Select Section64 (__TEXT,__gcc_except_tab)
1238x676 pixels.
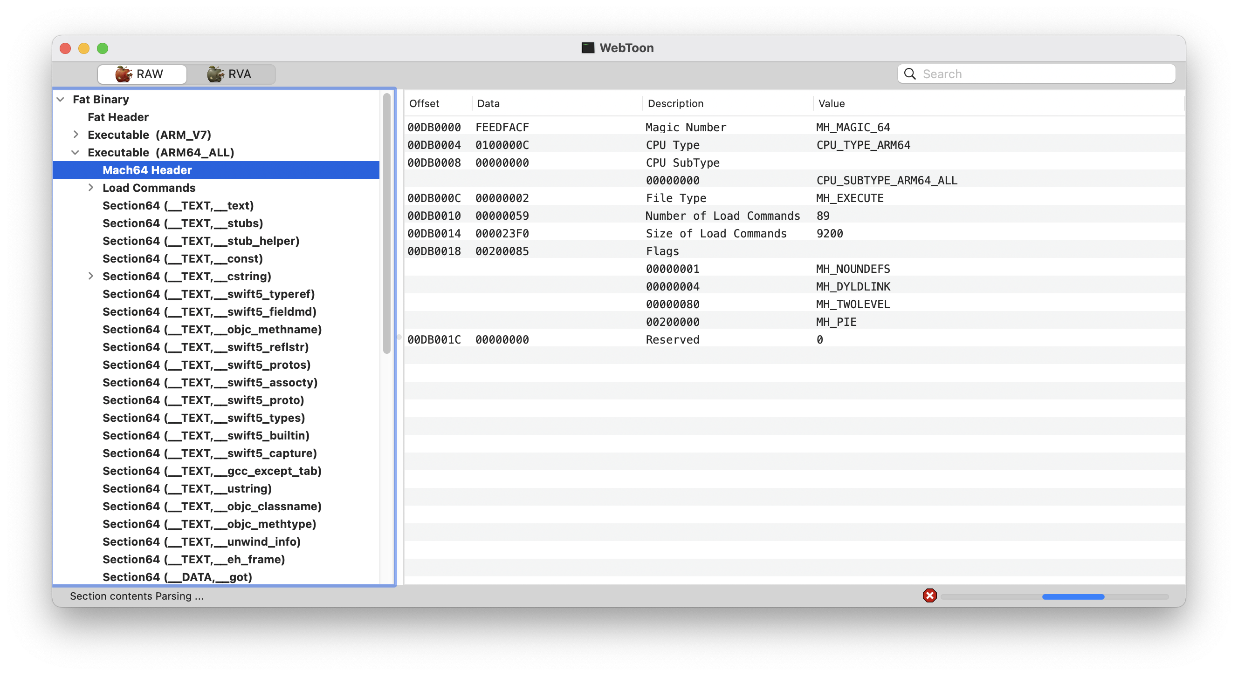tap(212, 471)
